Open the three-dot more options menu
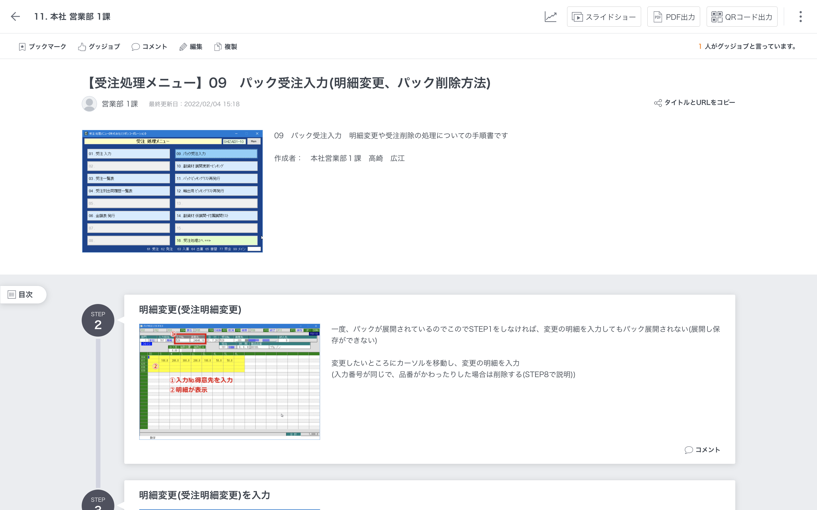The height and width of the screenshot is (510, 817). point(801,16)
